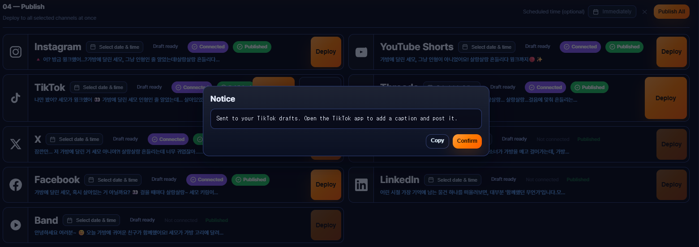Click the YouTube Shorts caption text

click(x=461, y=60)
